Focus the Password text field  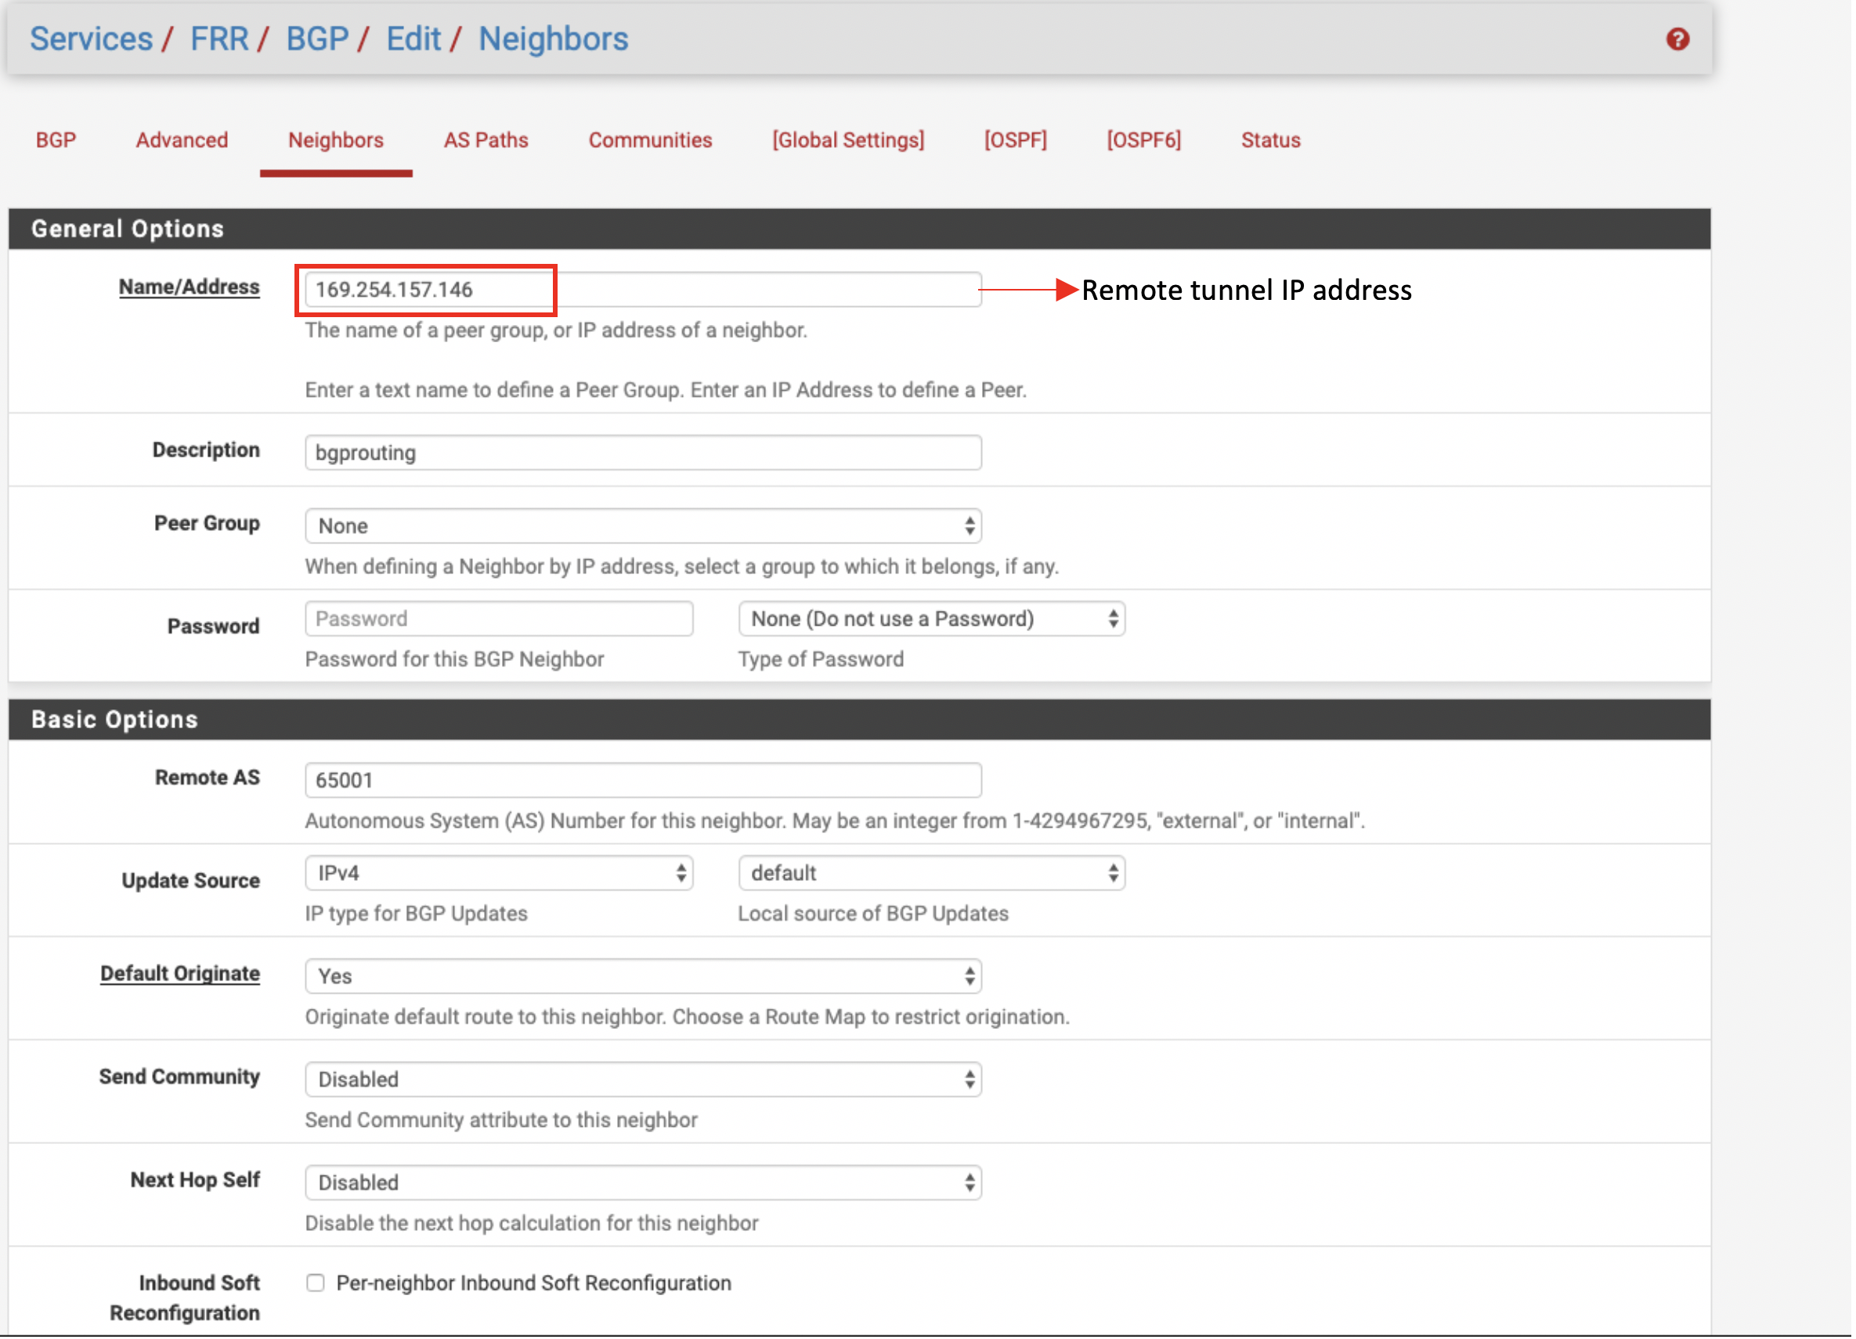tap(499, 619)
